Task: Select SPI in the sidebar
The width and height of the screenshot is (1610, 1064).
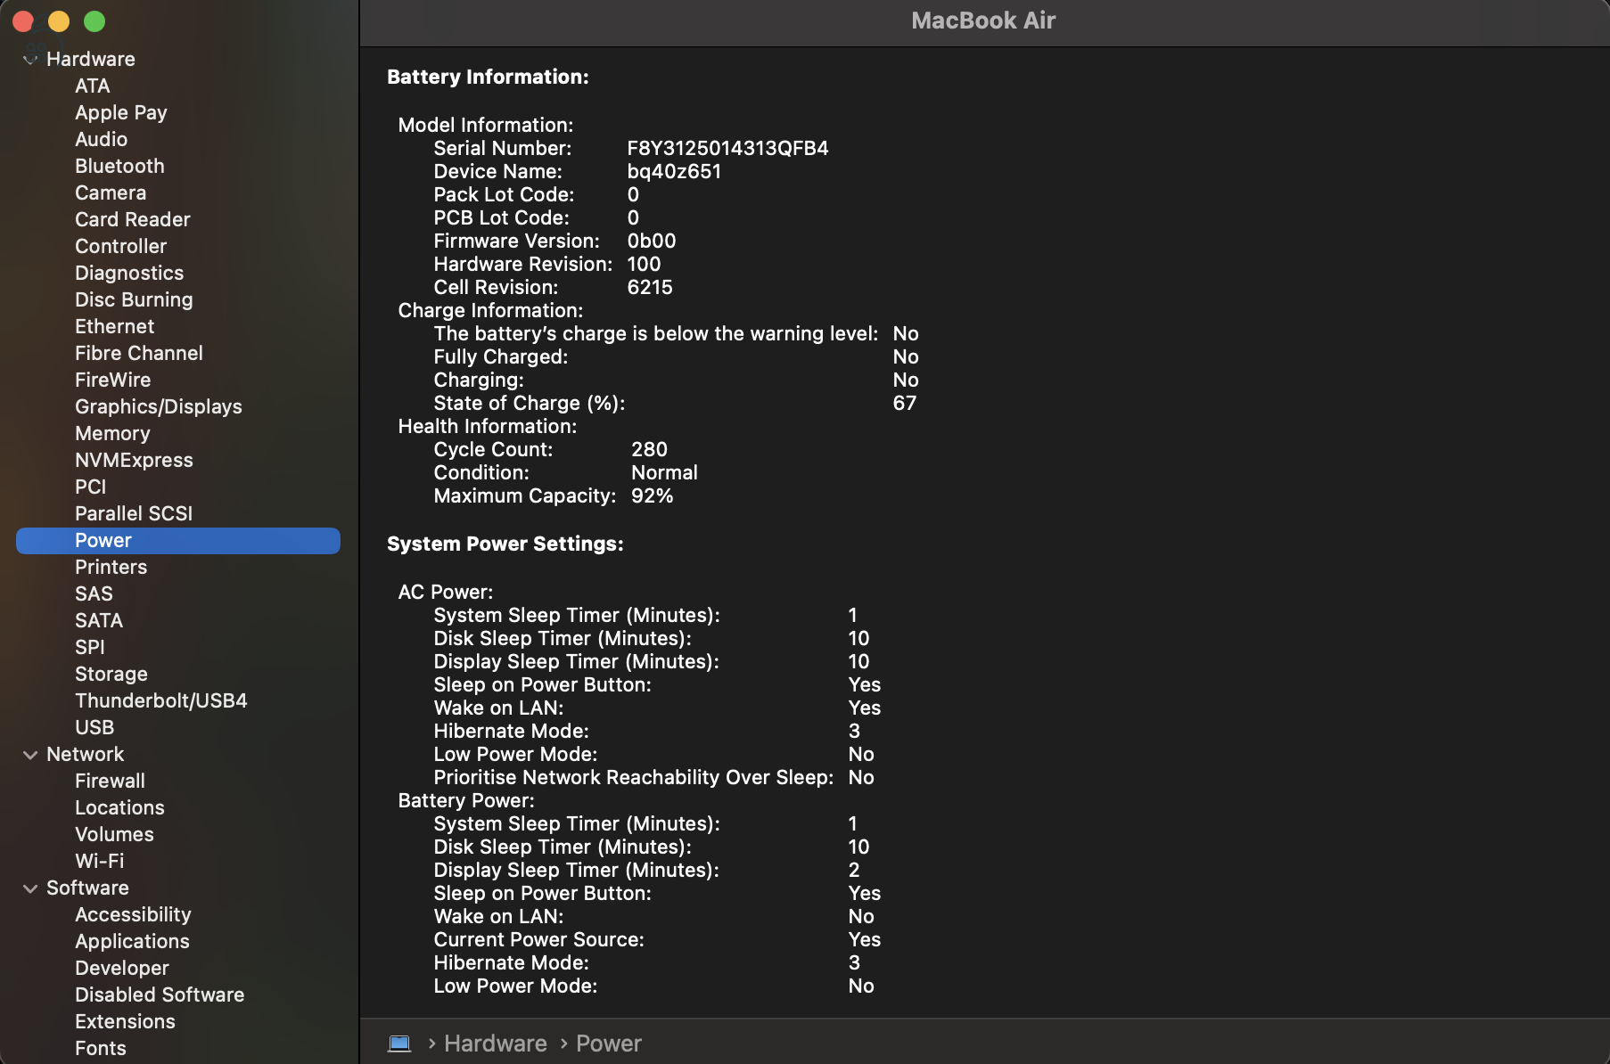Action: [90, 648]
